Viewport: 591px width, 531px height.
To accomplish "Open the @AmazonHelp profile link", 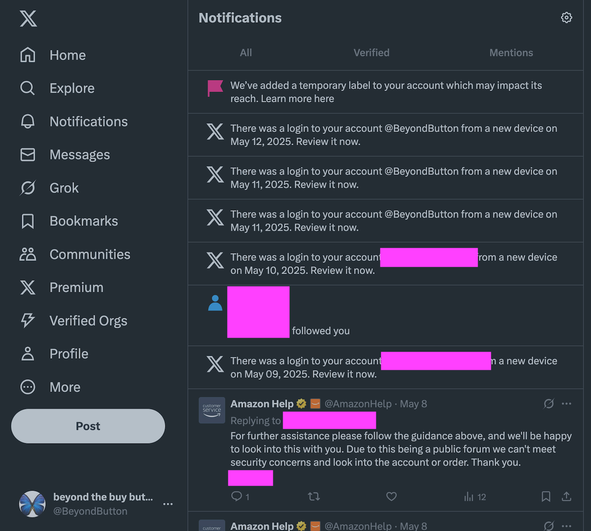I will click(x=358, y=404).
